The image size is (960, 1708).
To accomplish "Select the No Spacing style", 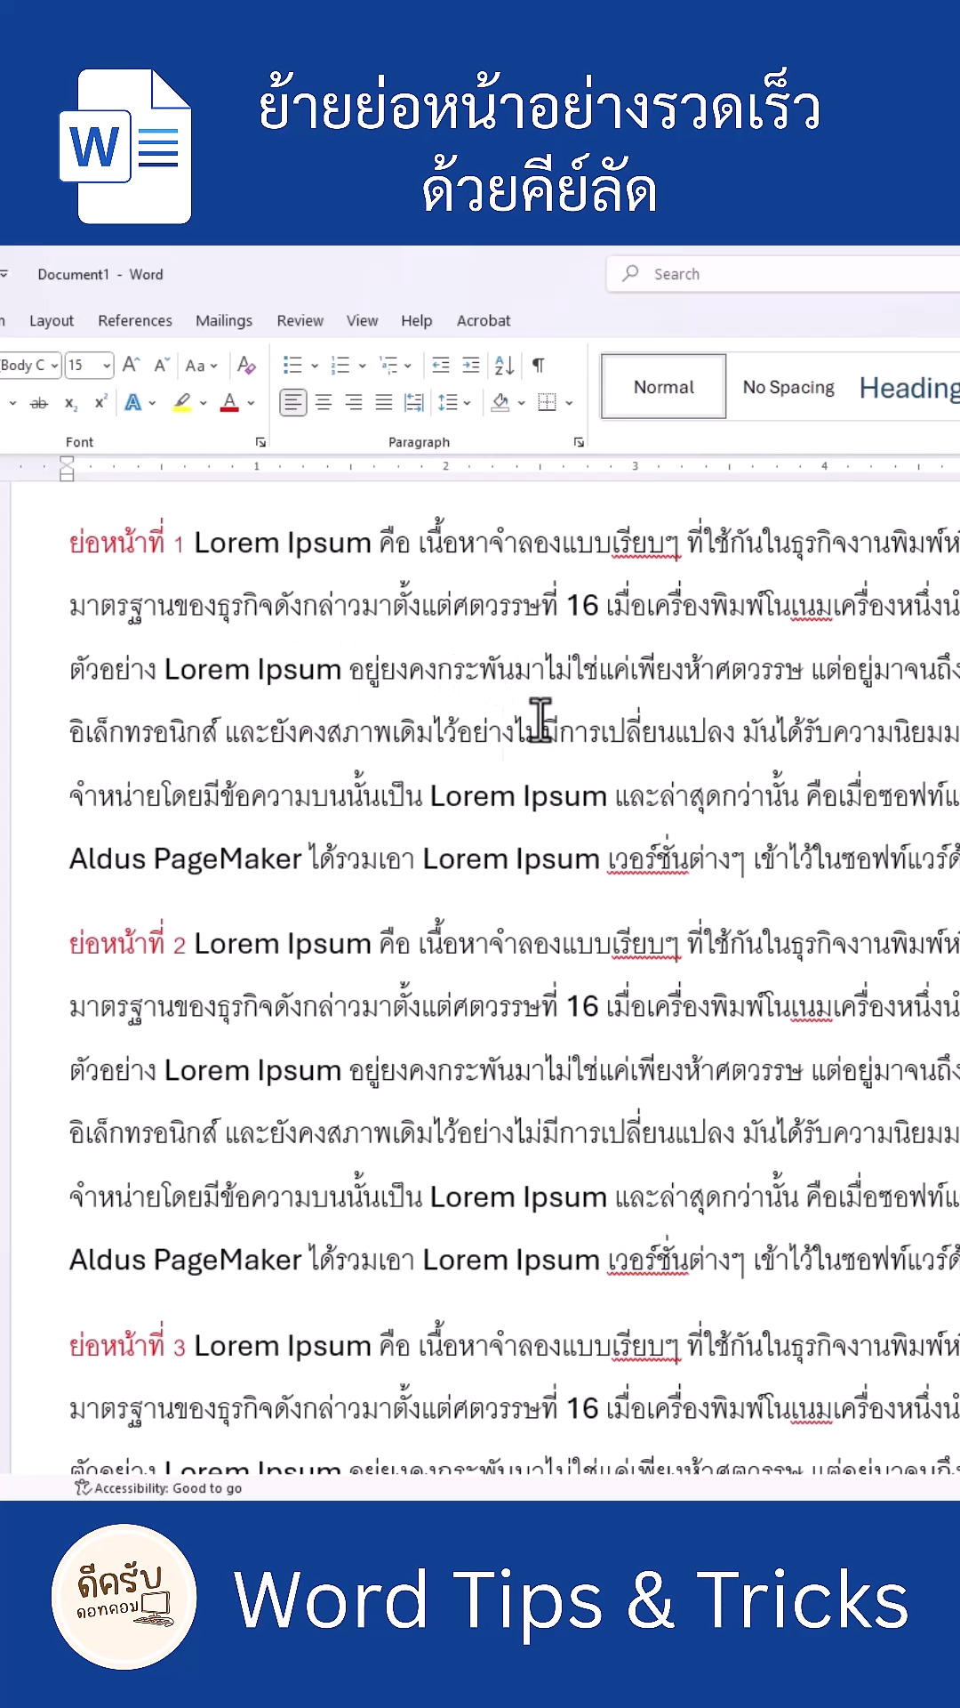I will [788, 387].
